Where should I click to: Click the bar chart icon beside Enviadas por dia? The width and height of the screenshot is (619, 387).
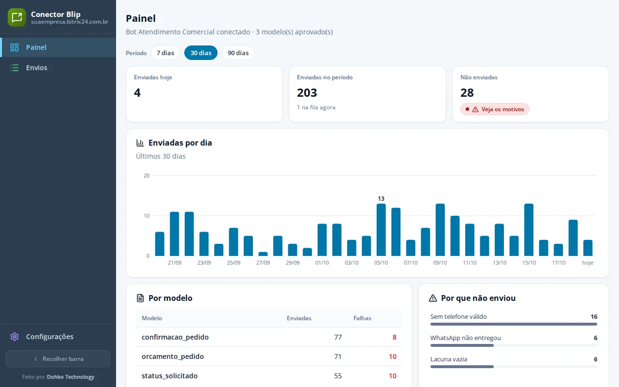click(140, 143)
